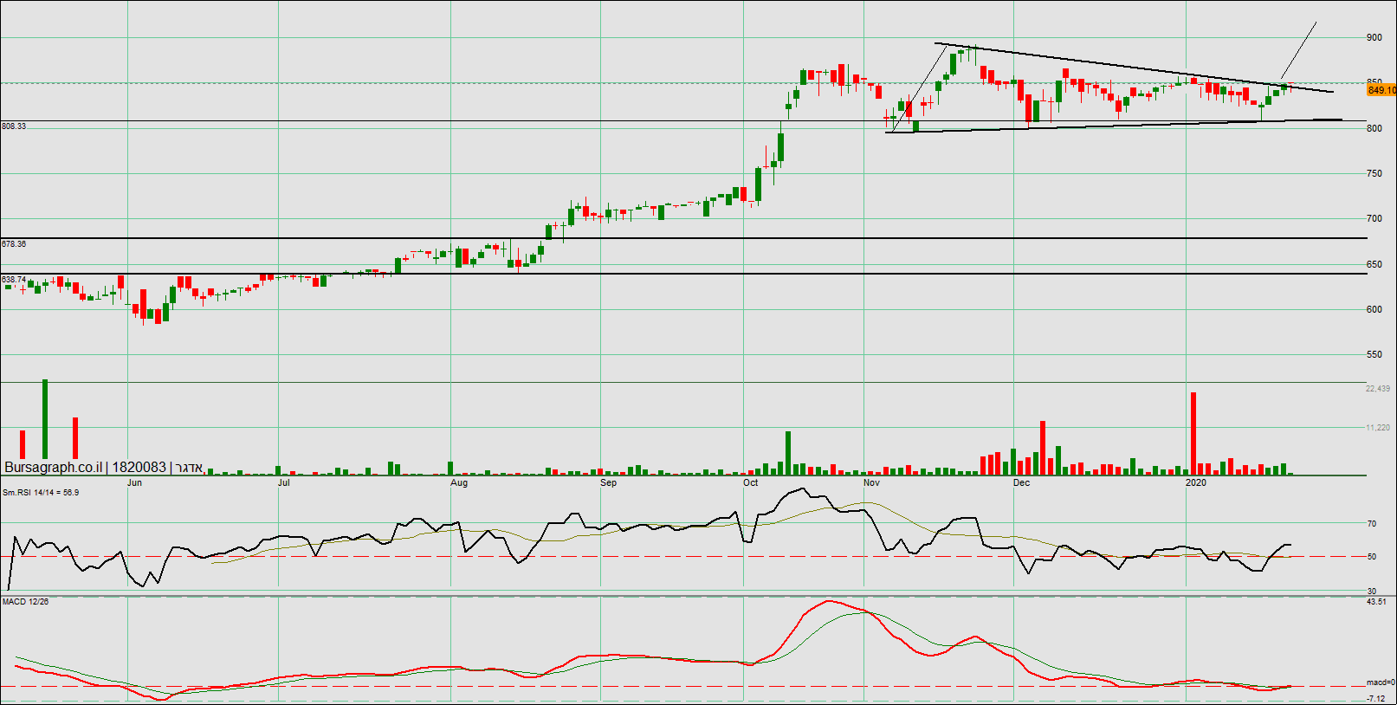Jump to the Oct date marker
1397x705 pixels.
pos(750,482)
